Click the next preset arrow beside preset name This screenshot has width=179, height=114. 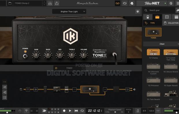(44, 5)
